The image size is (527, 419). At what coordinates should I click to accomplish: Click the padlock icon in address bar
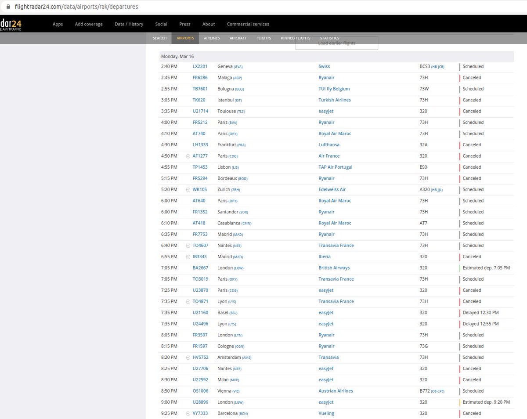[x=8, y=7]
